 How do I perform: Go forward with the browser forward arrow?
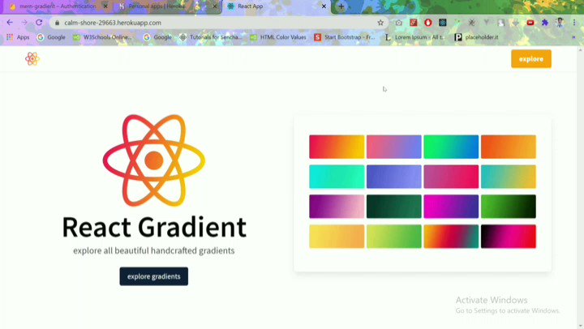coord(24,23)
